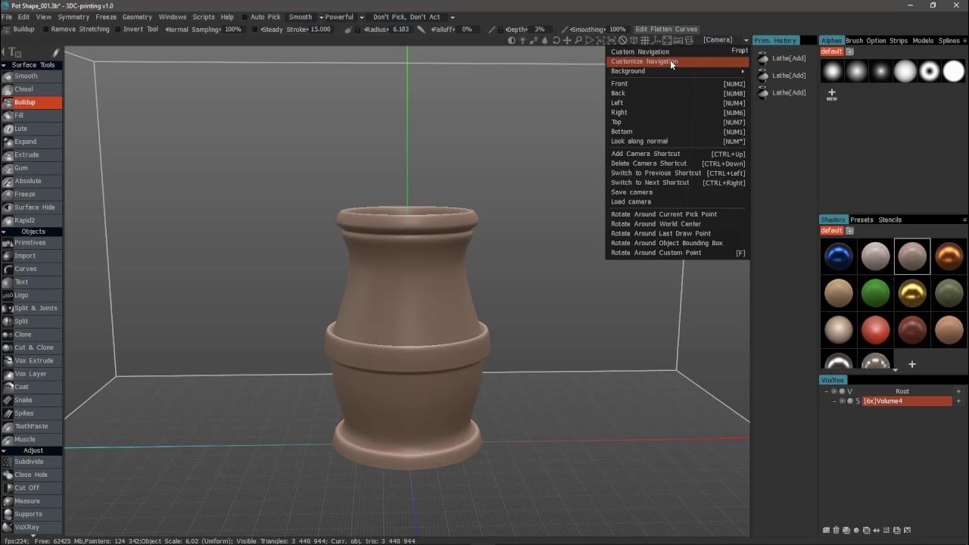969x545 pixels.
Task: Toggle visibility eye of Volume4 layer
Action: click(843, 401)
